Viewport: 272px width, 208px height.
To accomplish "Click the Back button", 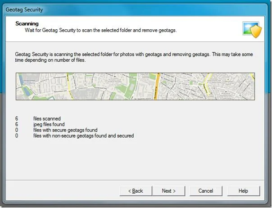I will (x=136, y=191).
